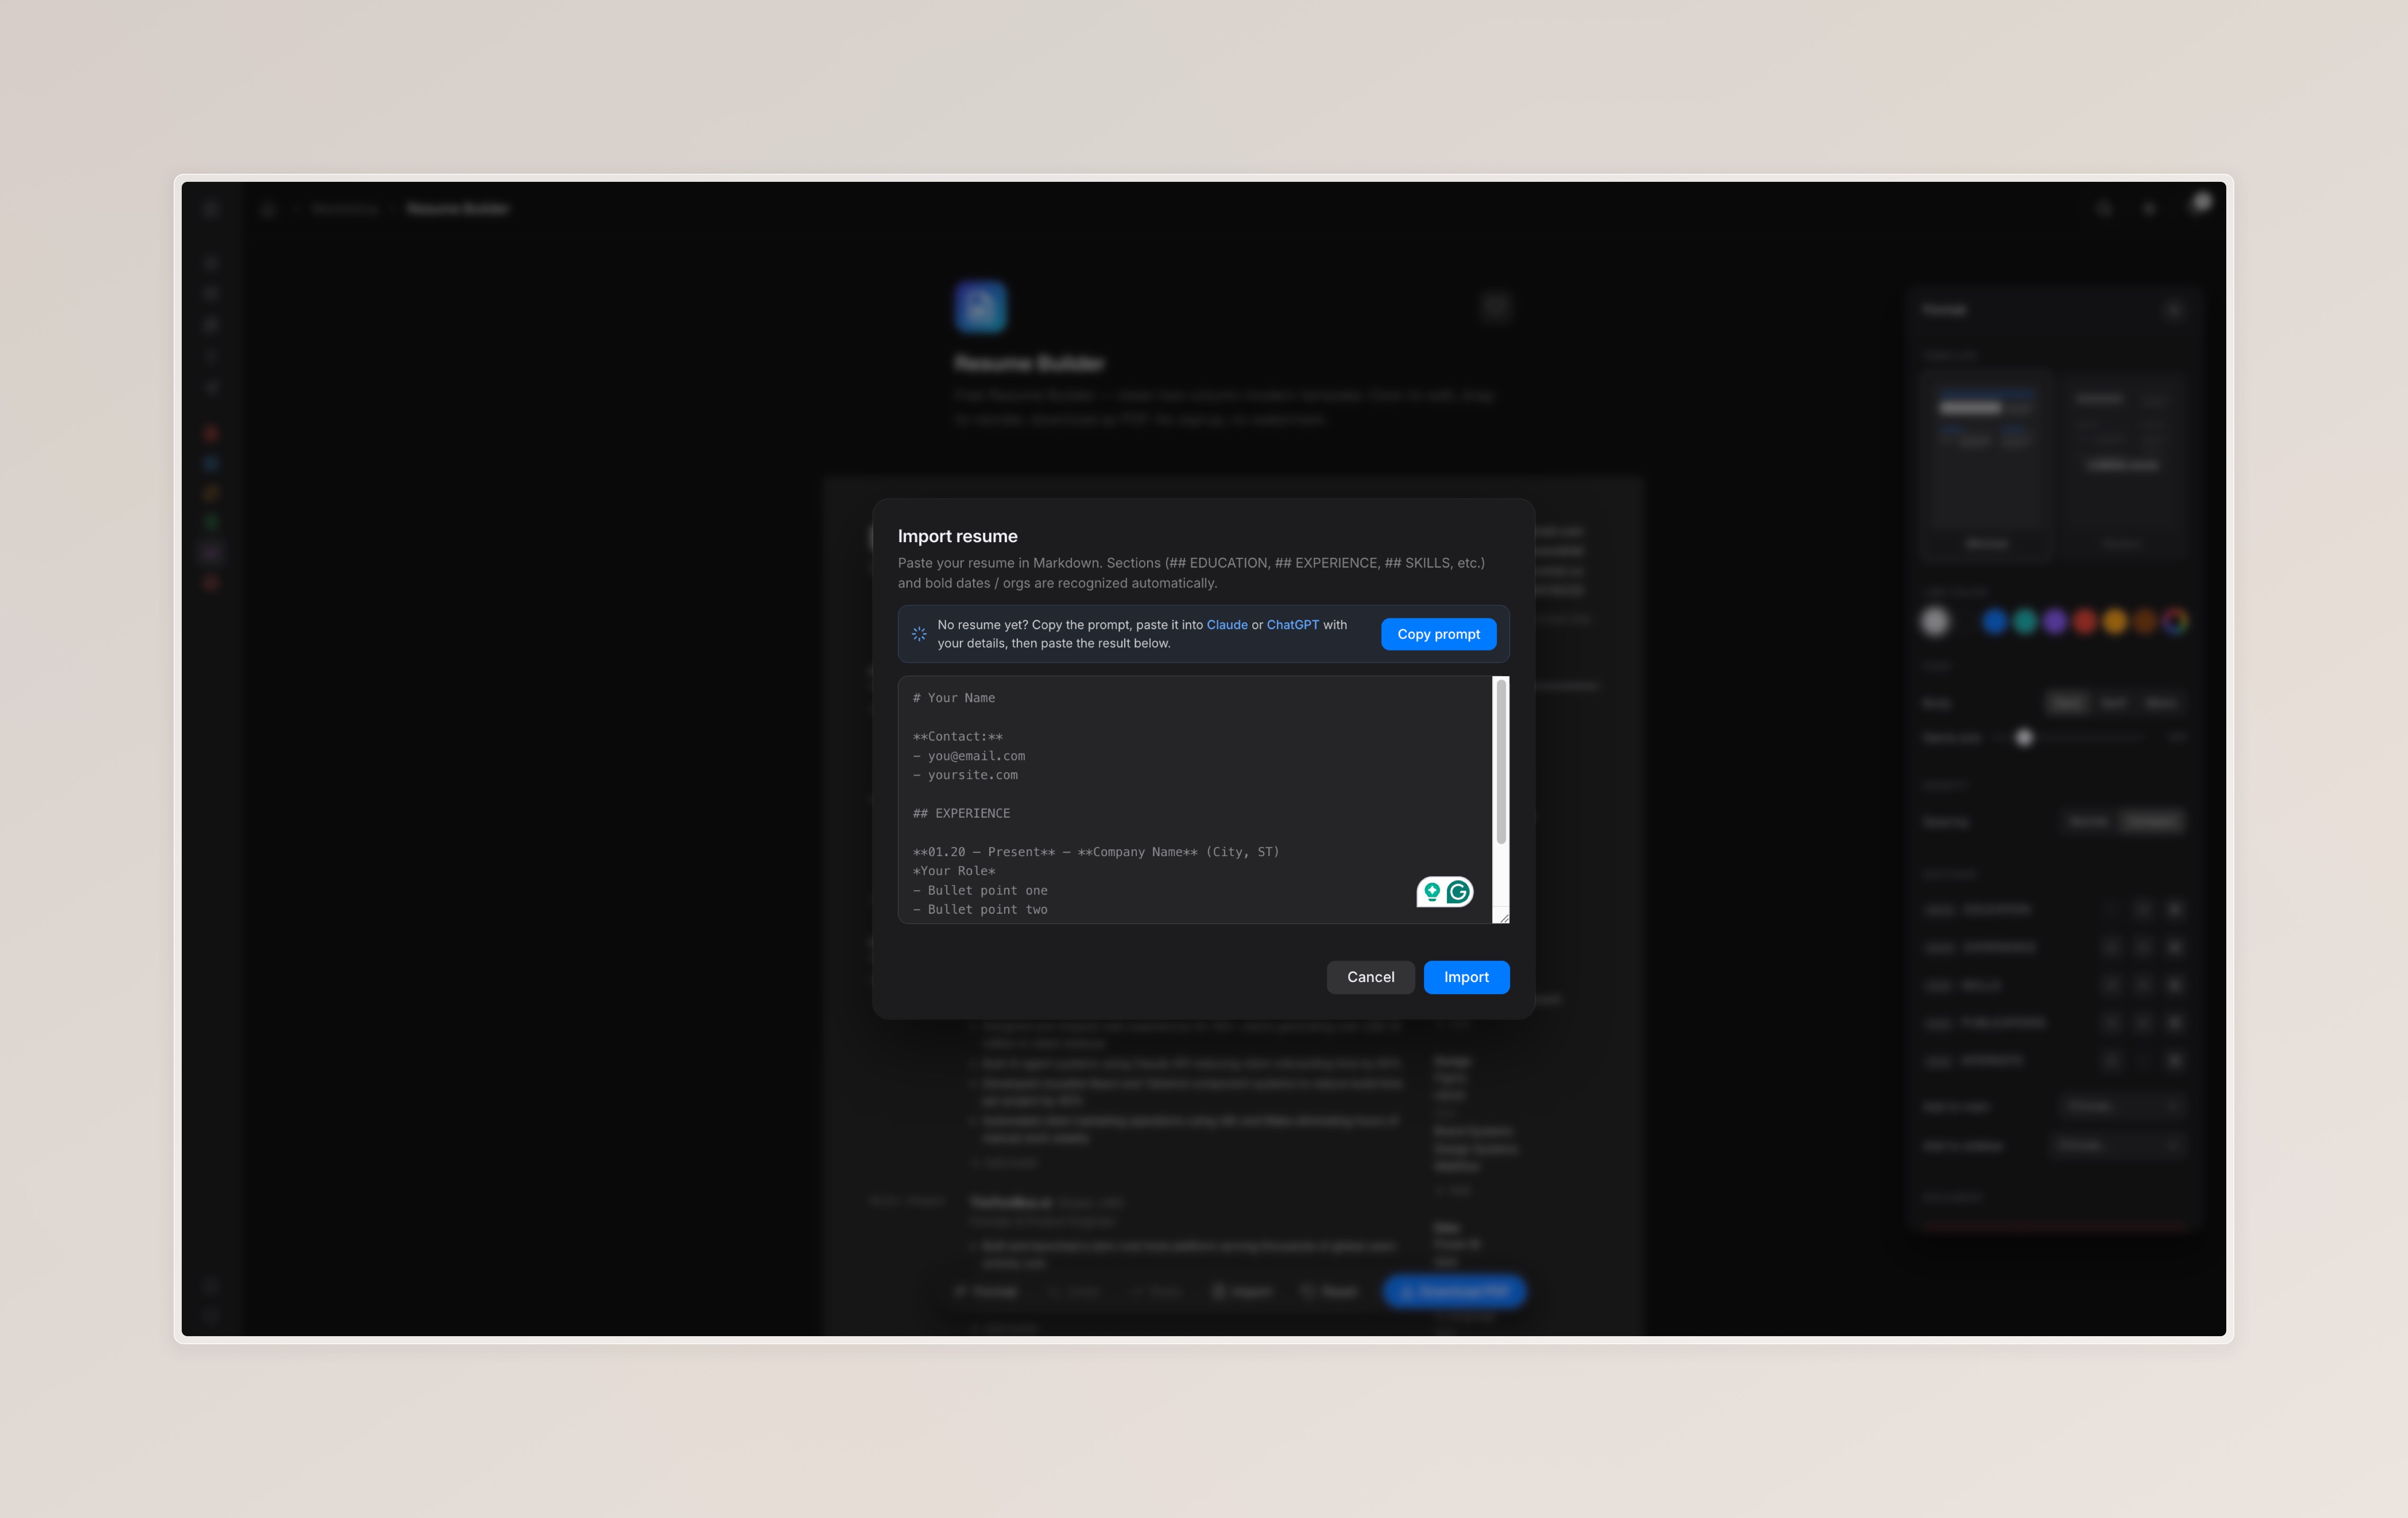The image size is (2408, 1518).
Task: Click the textarea vertical scrollbar thumb
Action: coord(1501,761)
